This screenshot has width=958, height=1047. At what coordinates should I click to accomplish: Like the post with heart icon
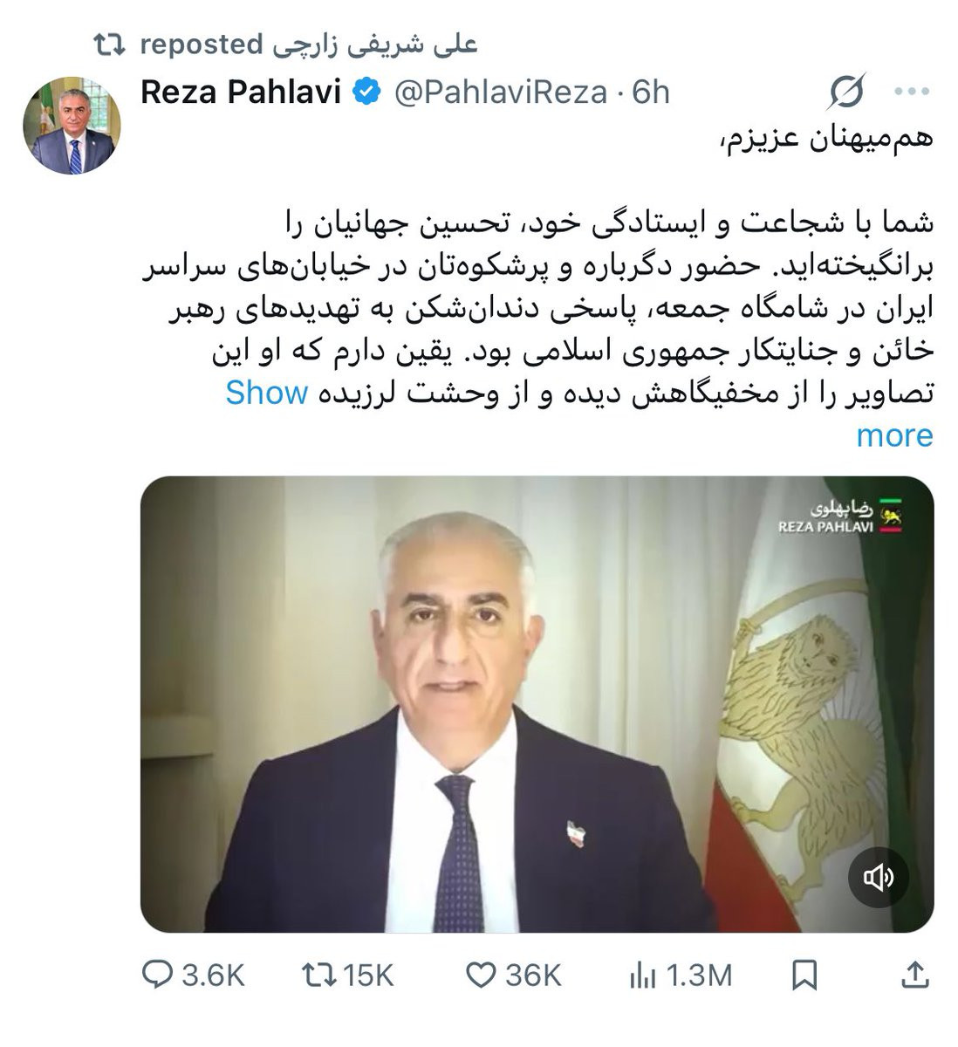[x=481, y=975]
